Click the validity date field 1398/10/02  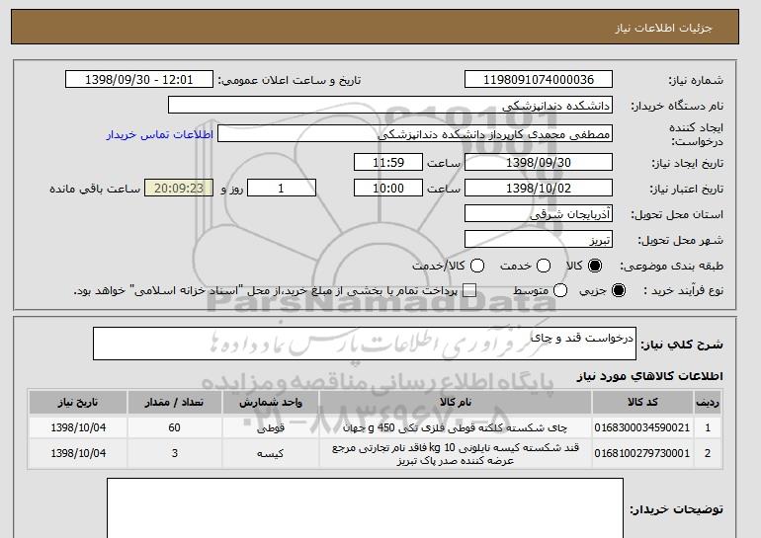point(539,189)
